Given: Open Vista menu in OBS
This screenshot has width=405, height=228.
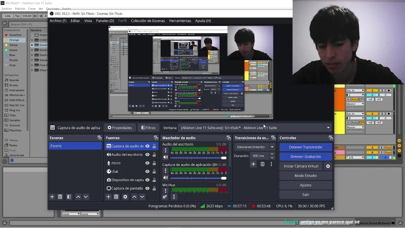Looking at the screenshot, I should click(88, 21).
